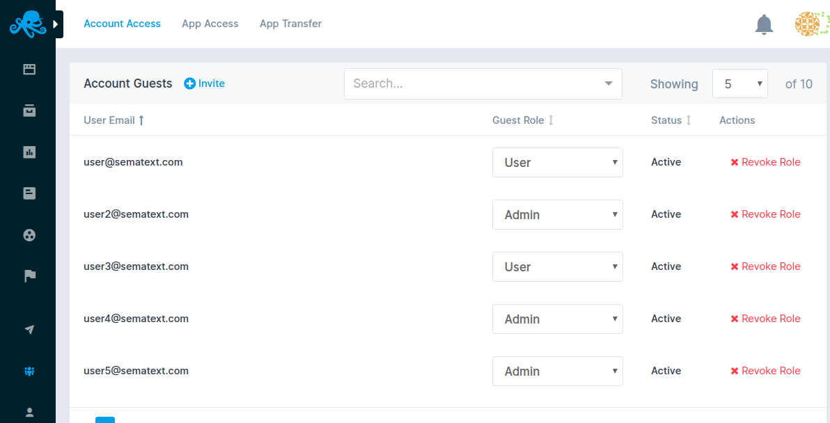Viewport: 830px width, 423px height.
Task: Open role dropdown for user3@sematext.com
Action: pos(557,266)
